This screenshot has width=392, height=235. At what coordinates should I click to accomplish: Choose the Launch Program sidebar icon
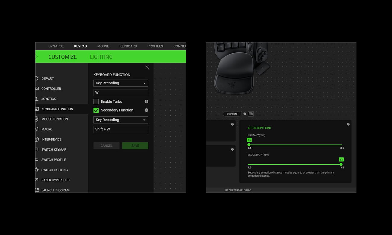(37, 190)
